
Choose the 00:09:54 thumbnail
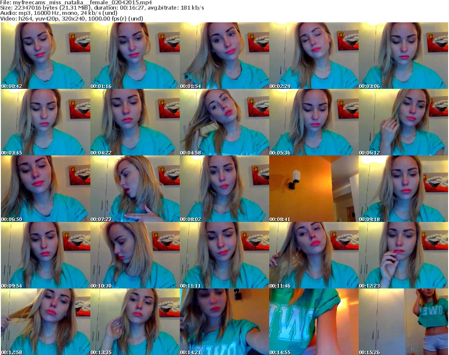46,255
